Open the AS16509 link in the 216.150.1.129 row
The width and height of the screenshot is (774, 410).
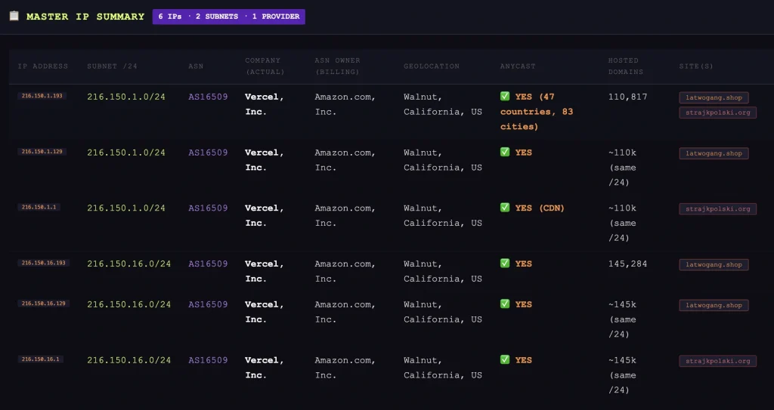(208, 153)
